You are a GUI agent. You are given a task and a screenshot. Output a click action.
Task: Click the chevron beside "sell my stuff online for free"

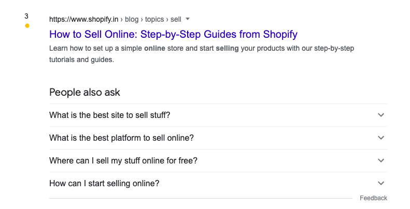click(x=381, y=160)
